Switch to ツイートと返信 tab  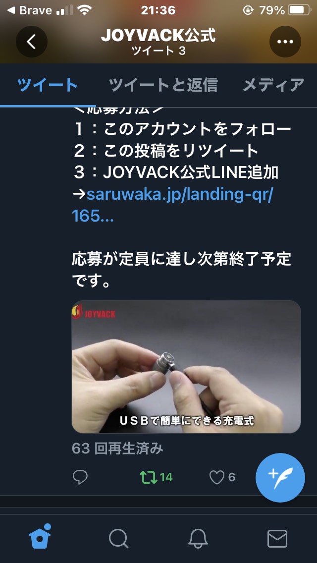pyautogui.click(x=163, y=85)
